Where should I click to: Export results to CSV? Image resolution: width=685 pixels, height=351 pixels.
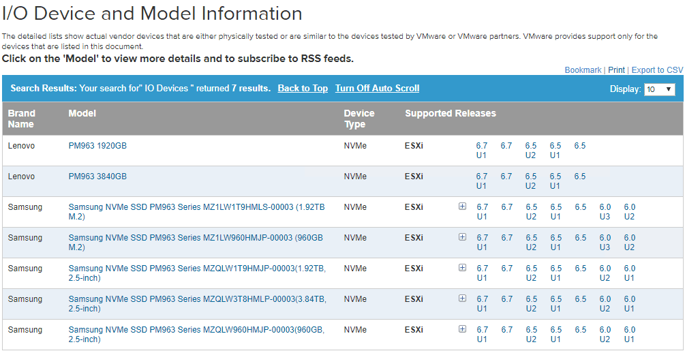[x=657, y=70]
